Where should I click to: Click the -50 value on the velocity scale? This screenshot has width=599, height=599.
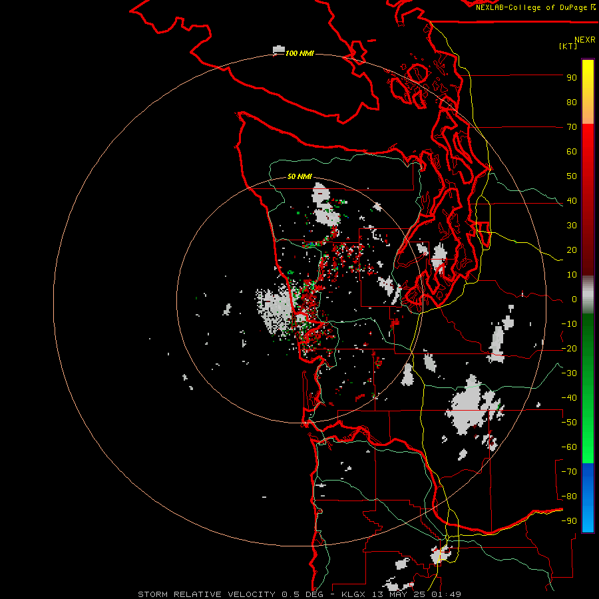569,423
